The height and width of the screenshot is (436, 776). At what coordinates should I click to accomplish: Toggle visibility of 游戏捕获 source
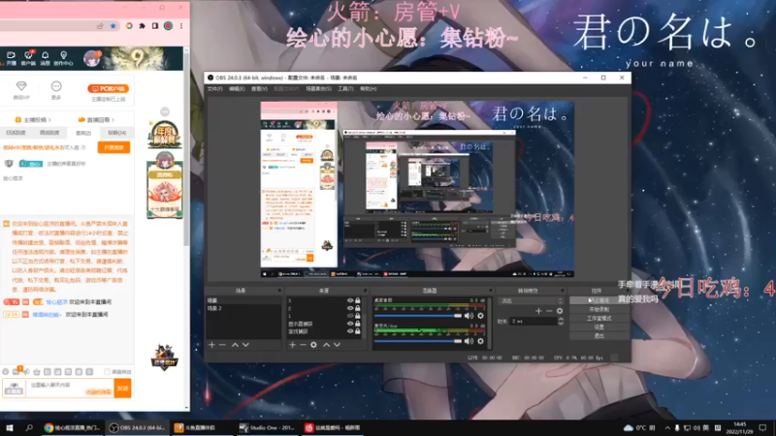[350, 331]
